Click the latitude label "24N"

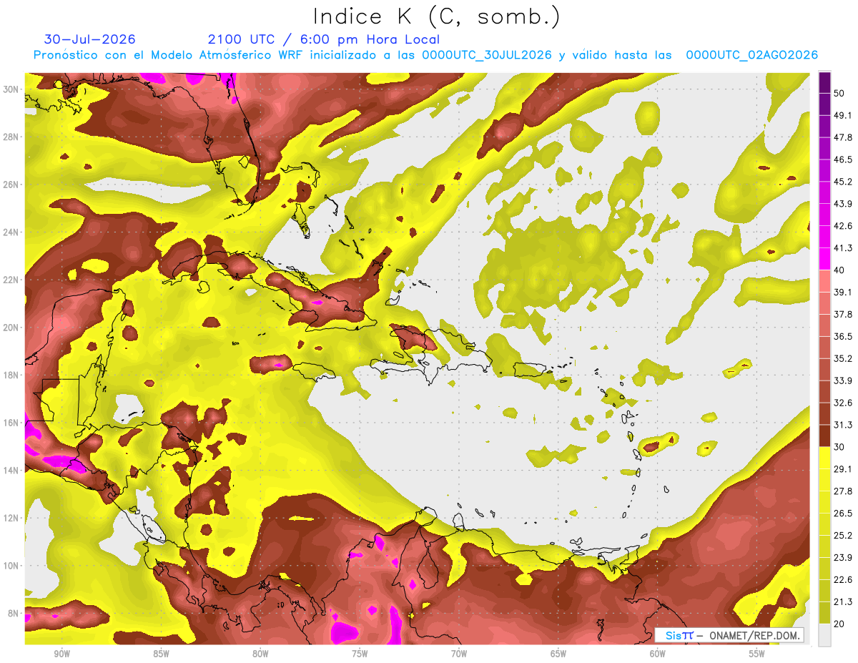11,232
